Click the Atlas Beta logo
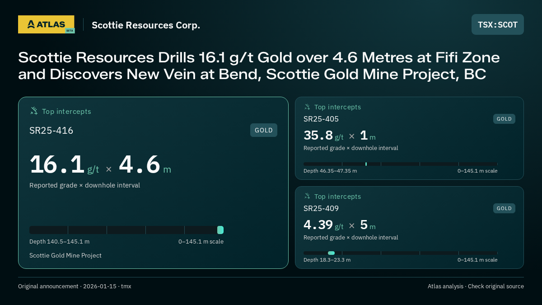 46,24
